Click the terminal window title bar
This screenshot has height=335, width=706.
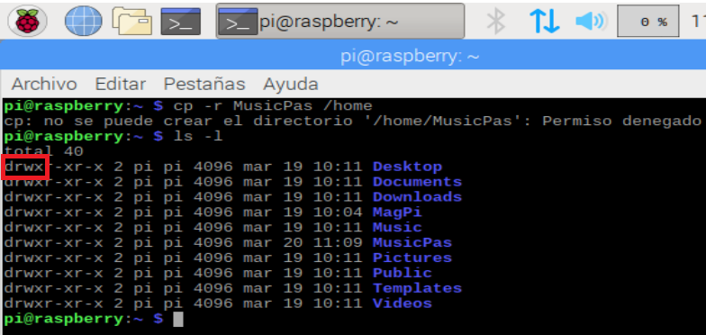click(353, 57)
